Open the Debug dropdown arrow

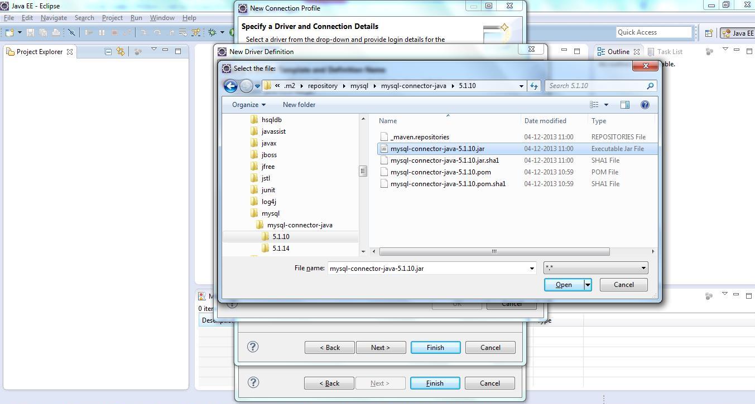click(221, 32)
